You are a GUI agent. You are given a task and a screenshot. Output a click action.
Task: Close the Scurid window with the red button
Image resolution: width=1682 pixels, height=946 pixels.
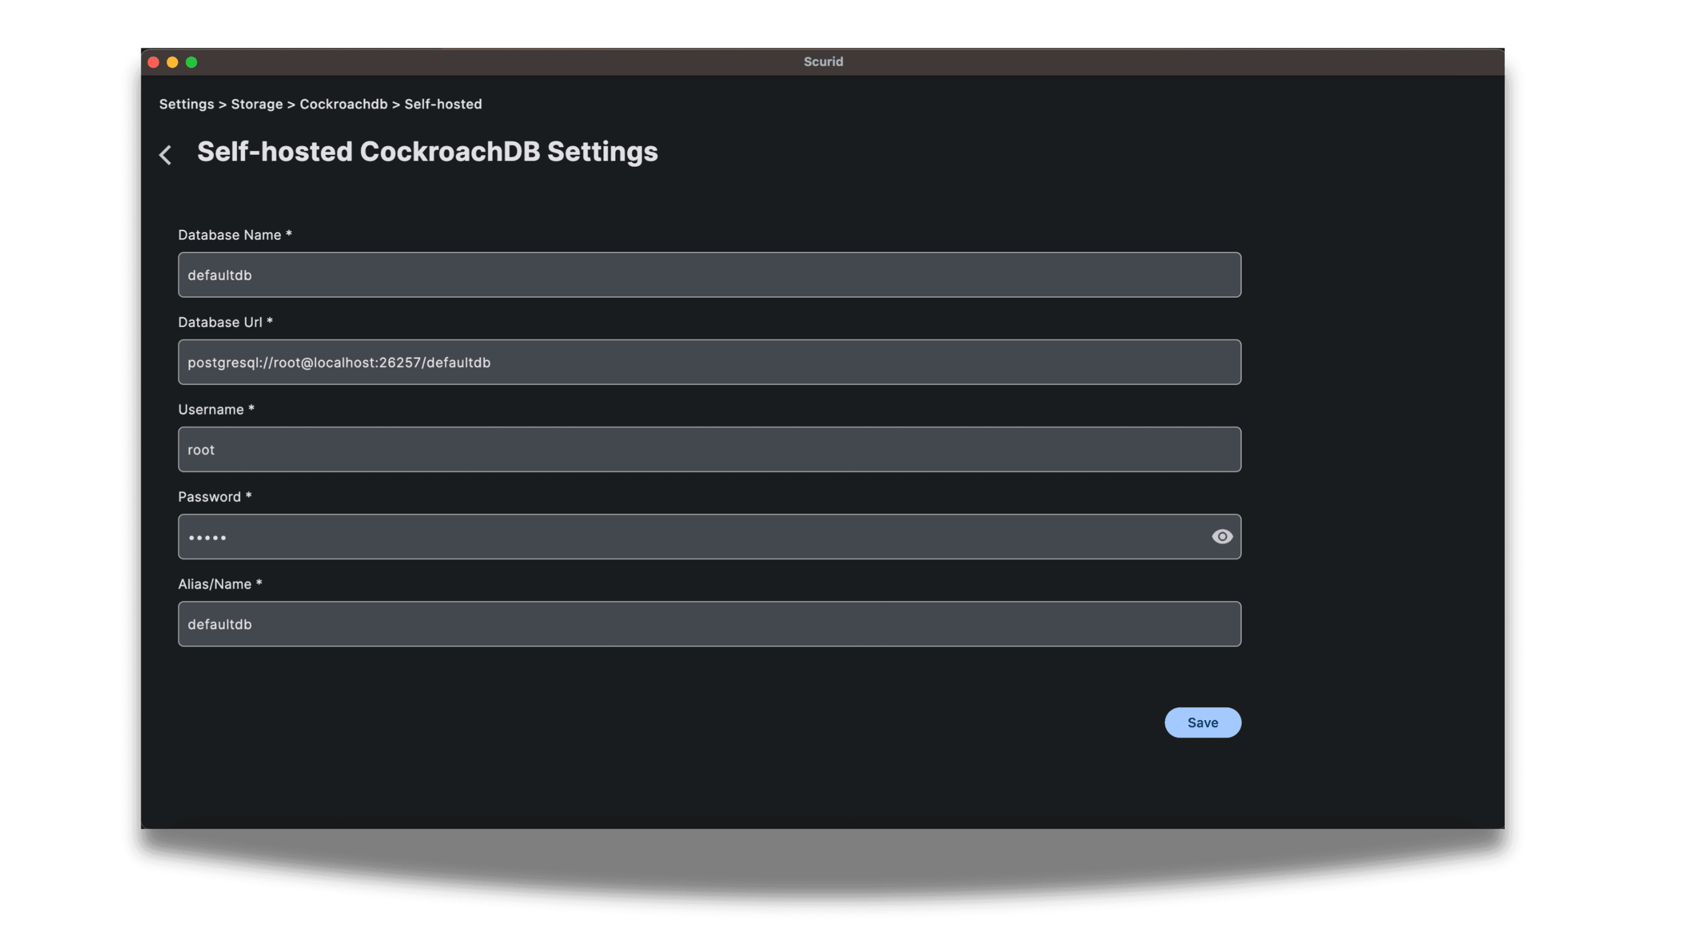click(154, 62)
